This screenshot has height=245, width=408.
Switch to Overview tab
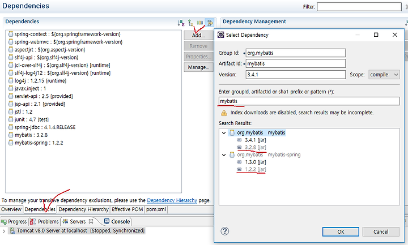pyautogui.click(x=11, y=209)
